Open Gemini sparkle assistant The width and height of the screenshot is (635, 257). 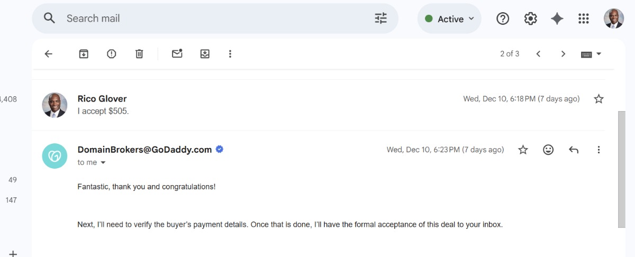tap(557, 19)
